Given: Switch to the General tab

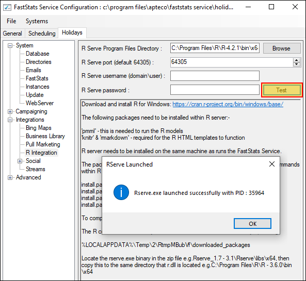Looking at the screenshot, I should coord(12,34).
